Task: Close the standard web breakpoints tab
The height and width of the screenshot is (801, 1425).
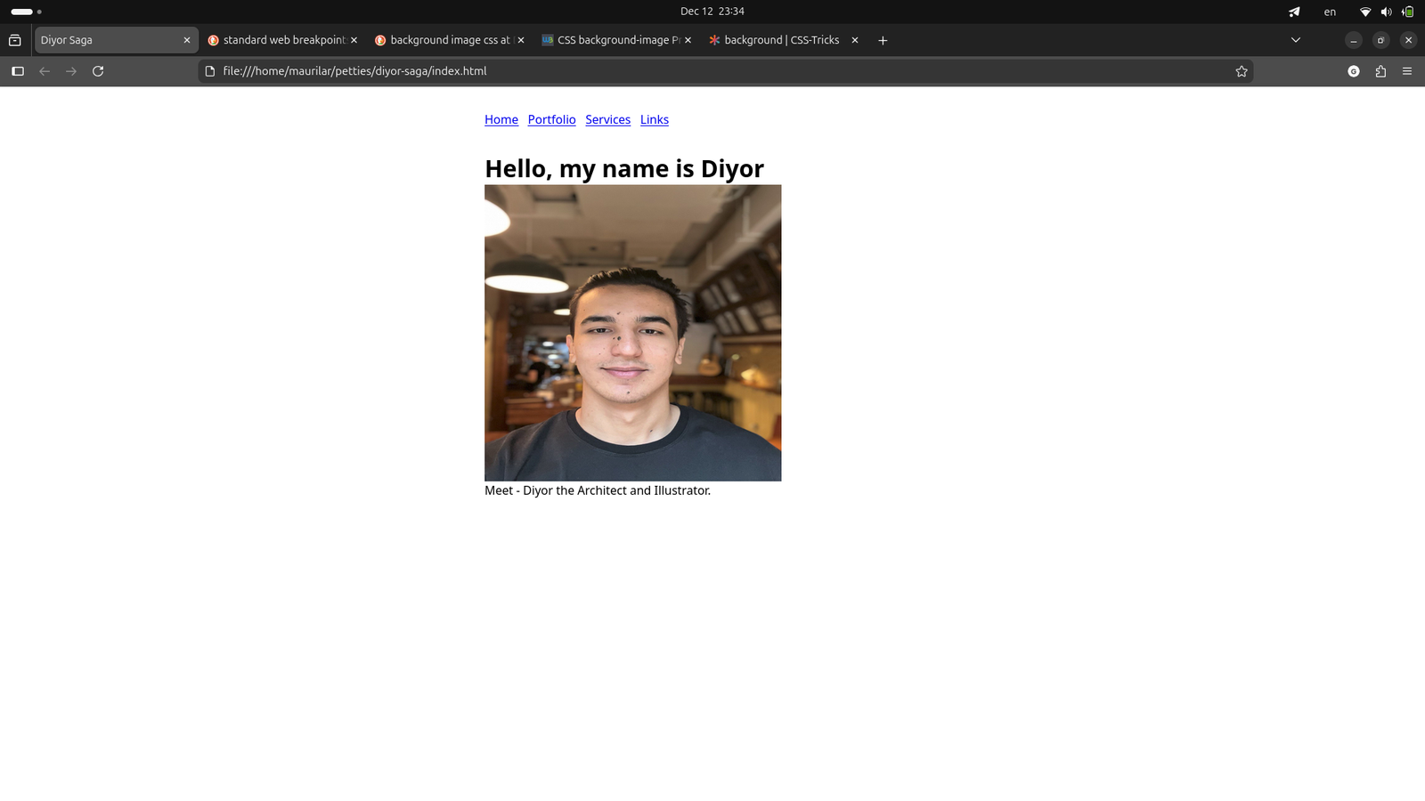Action: click(x=354, y=40)
